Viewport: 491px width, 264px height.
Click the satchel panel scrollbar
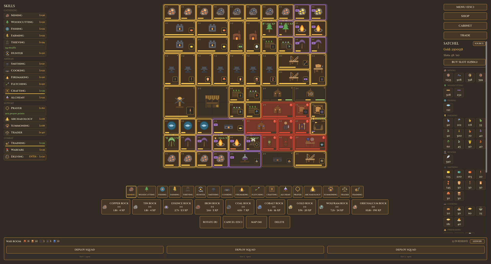point(486,107)
